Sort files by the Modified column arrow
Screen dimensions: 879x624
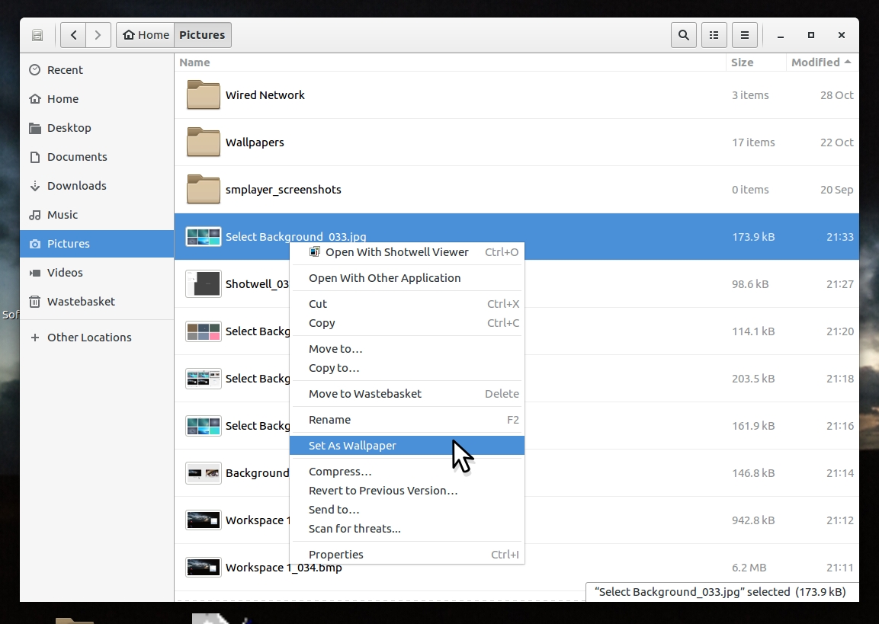(x=848, y=62)
